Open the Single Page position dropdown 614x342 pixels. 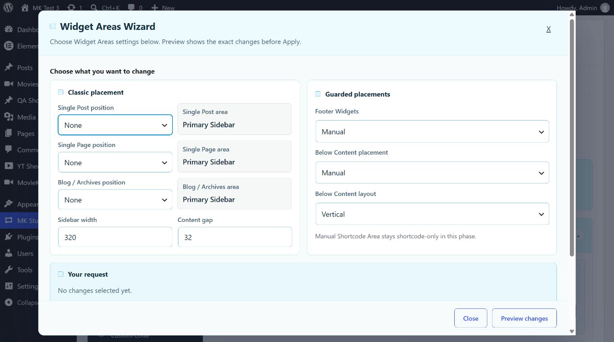coord(115,162)
